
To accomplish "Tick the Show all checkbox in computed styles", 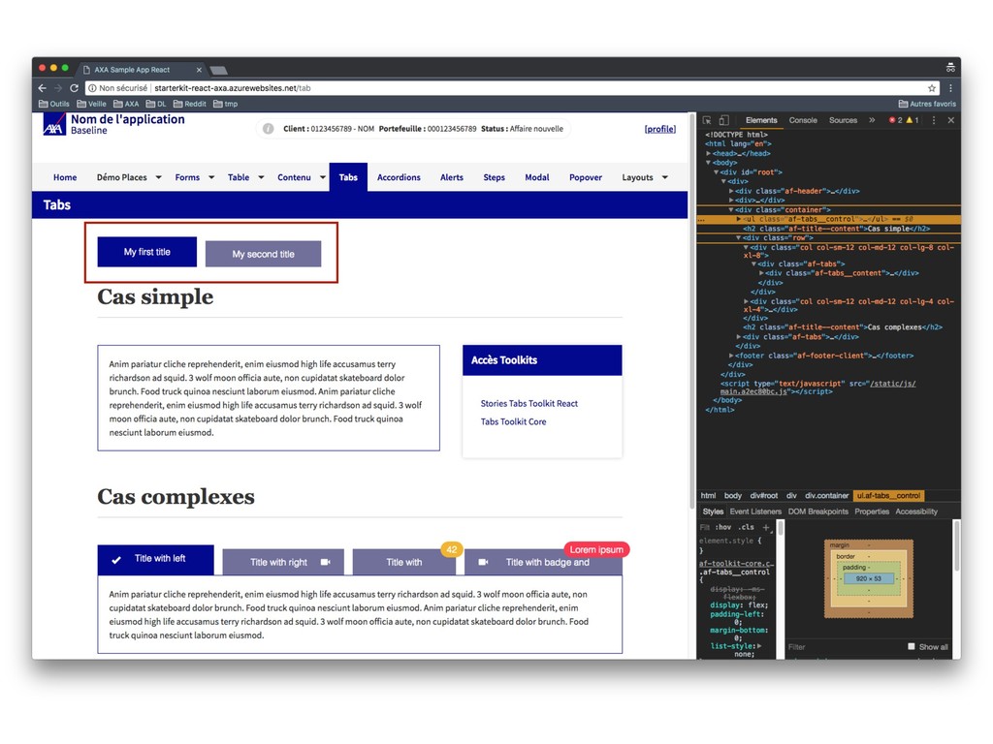I will click(x=912, y=646).
